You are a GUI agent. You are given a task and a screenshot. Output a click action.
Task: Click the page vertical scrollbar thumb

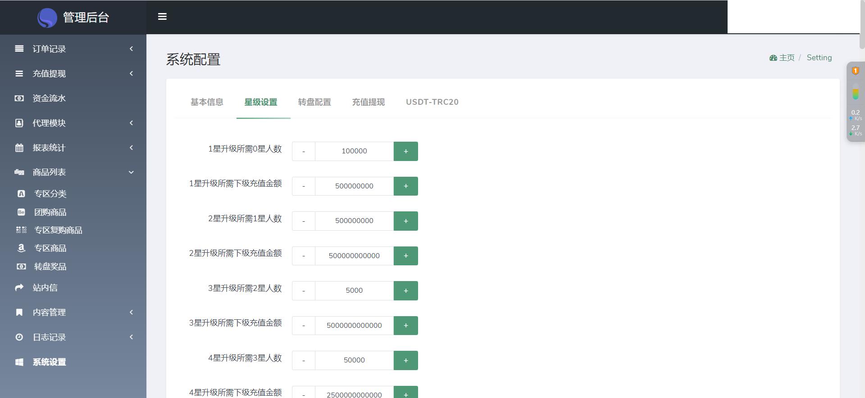862,25
